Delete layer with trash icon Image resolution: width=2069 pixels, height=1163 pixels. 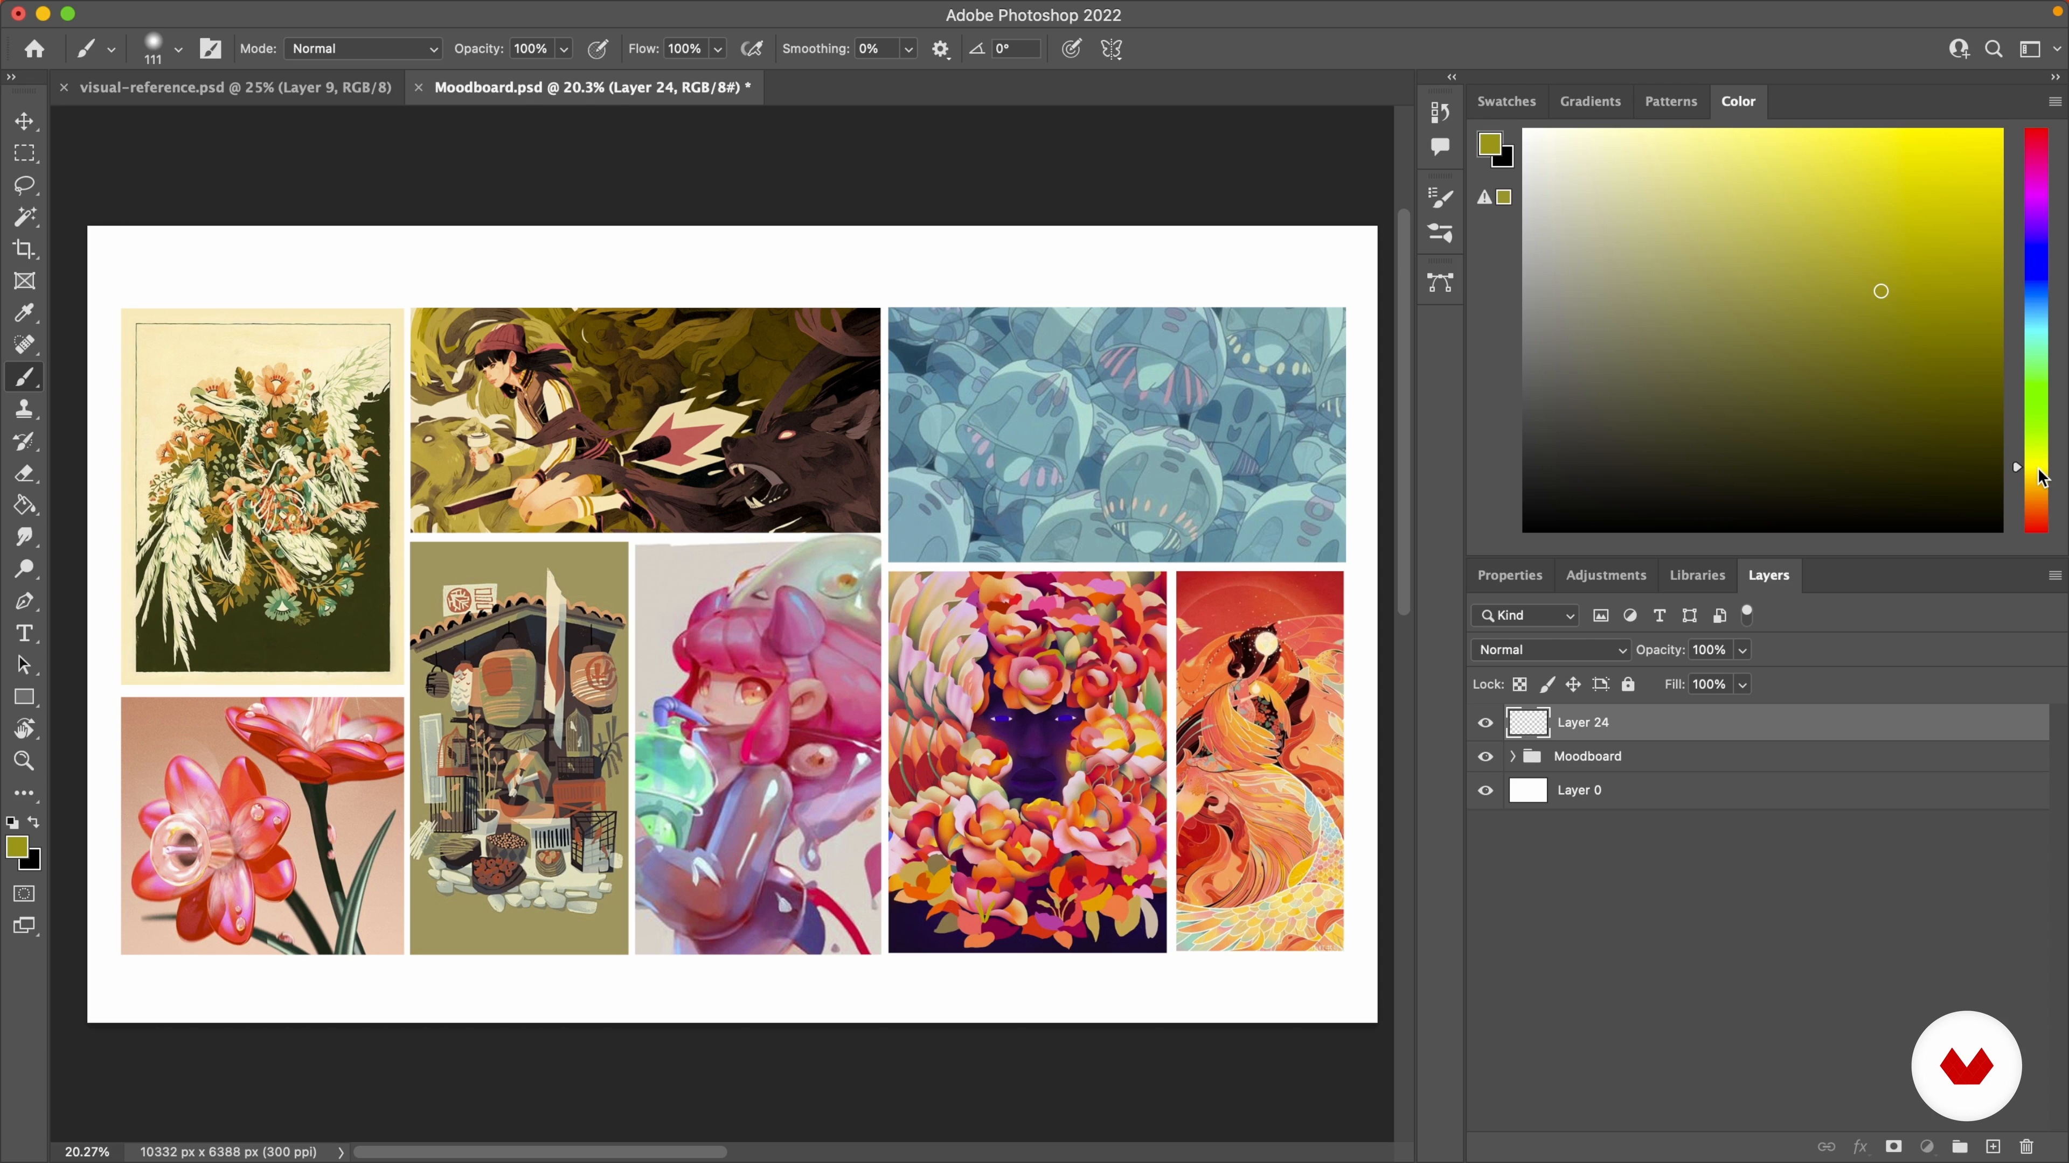(x=2026, y=1147)
